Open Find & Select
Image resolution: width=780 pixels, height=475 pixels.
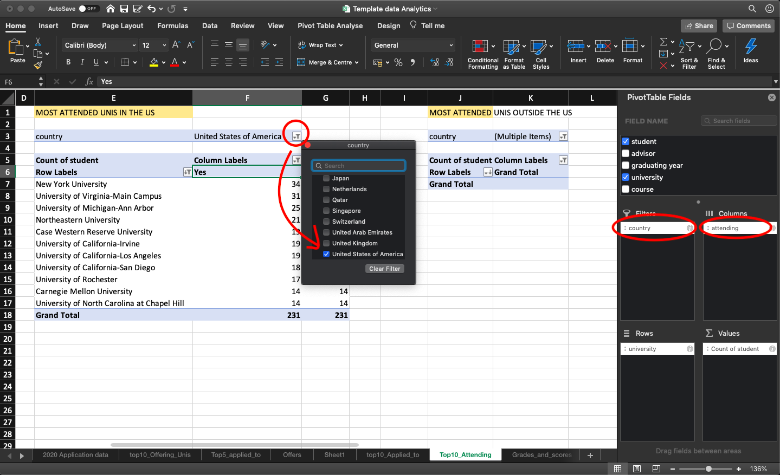point(716,54)
